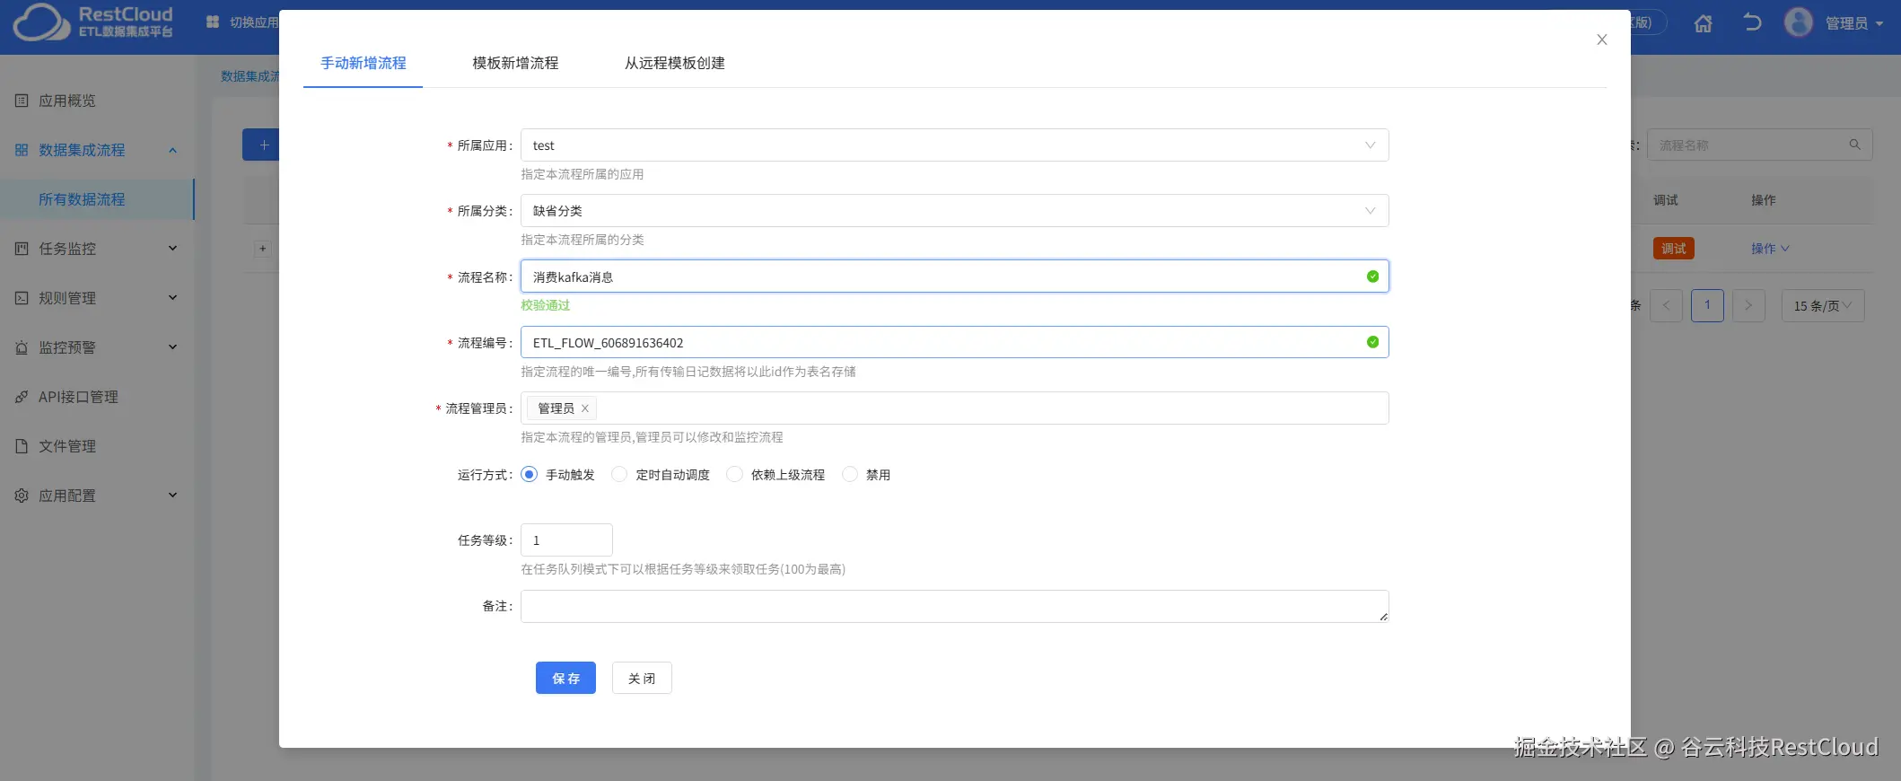The image size is (1901, 781).
Task: Open the 所属应用 dropdown
Action: click(955, 145)
